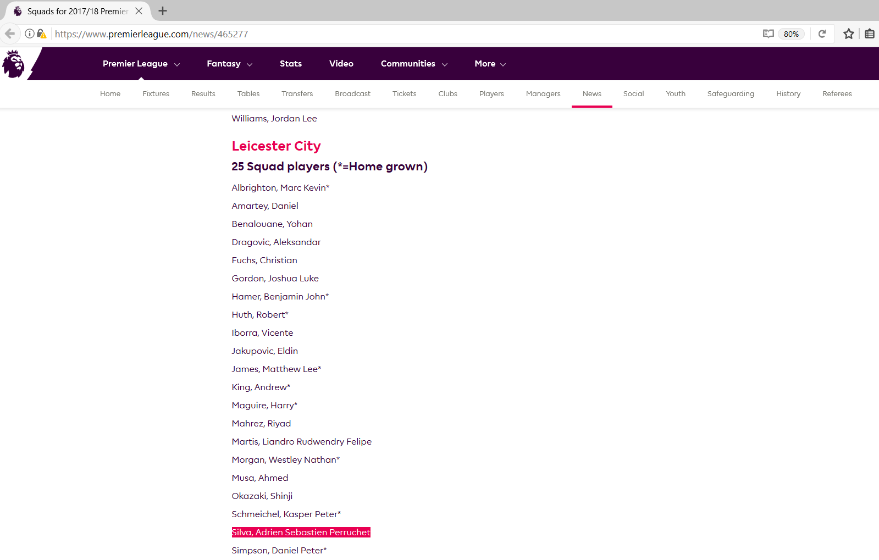Screen dimensions: 879x560
Task: Open the History page
Action: point(788,94)
